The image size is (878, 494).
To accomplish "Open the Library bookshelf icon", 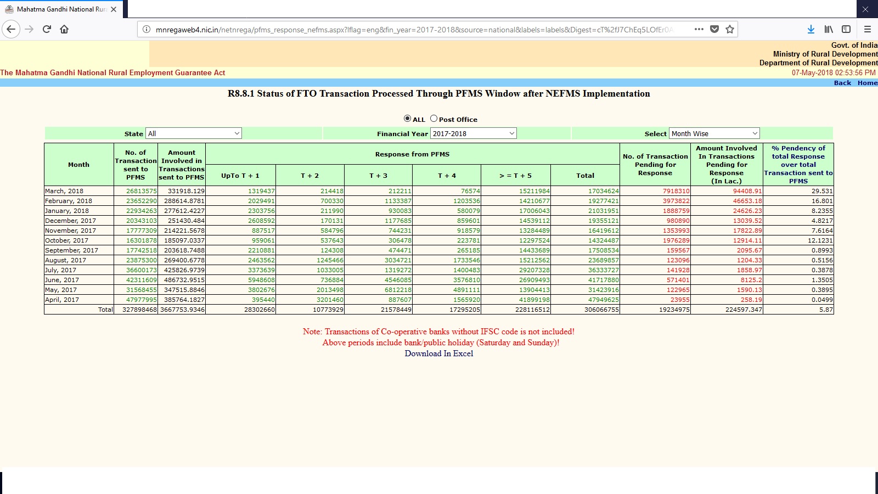I will [x=829, y=29].
